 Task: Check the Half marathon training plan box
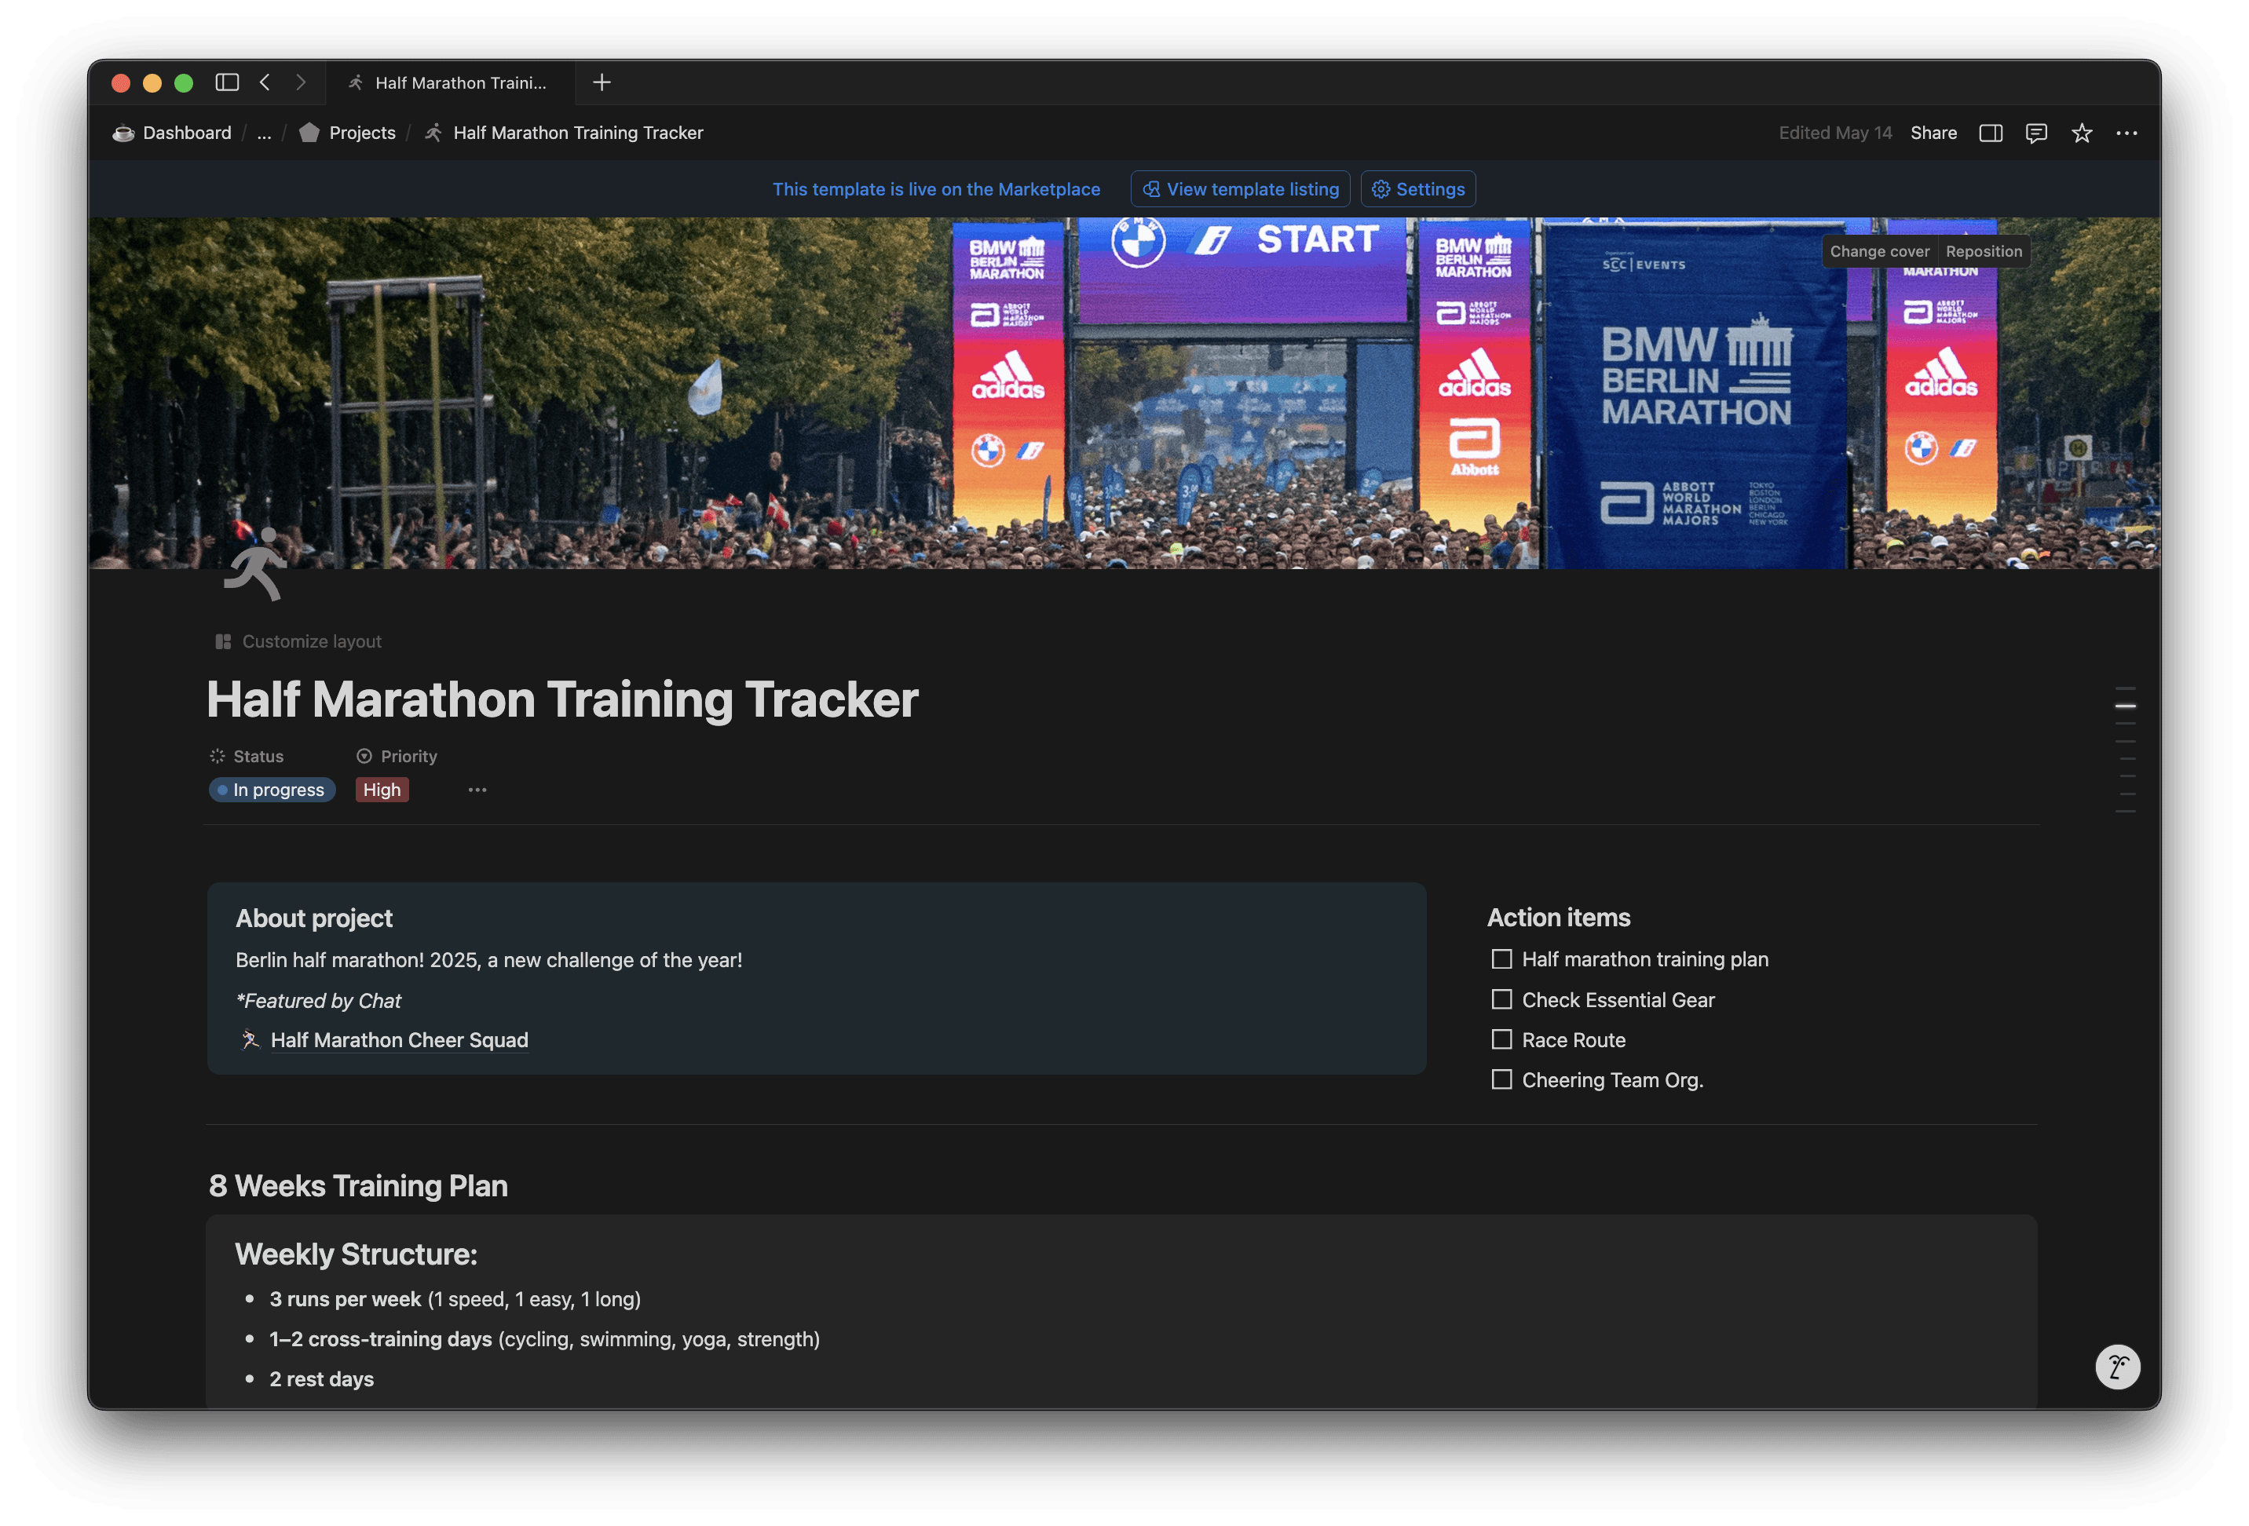[1501, 959]
